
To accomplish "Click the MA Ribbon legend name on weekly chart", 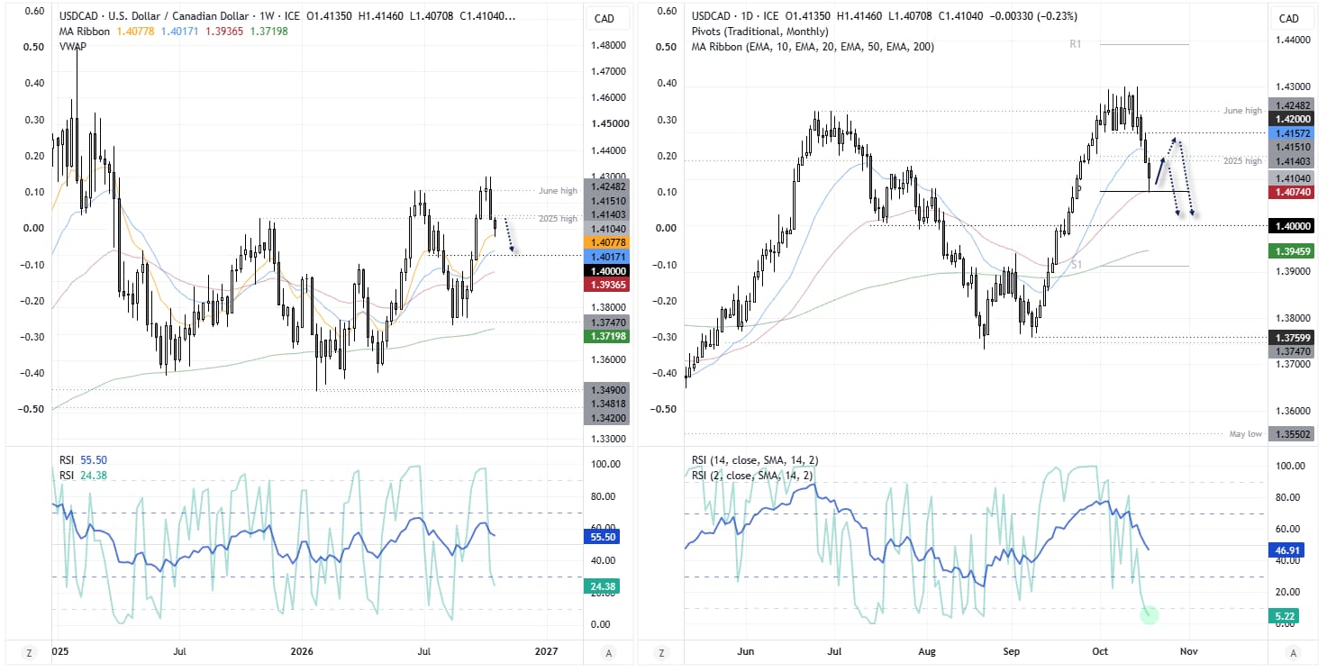I will coord(86,32).
